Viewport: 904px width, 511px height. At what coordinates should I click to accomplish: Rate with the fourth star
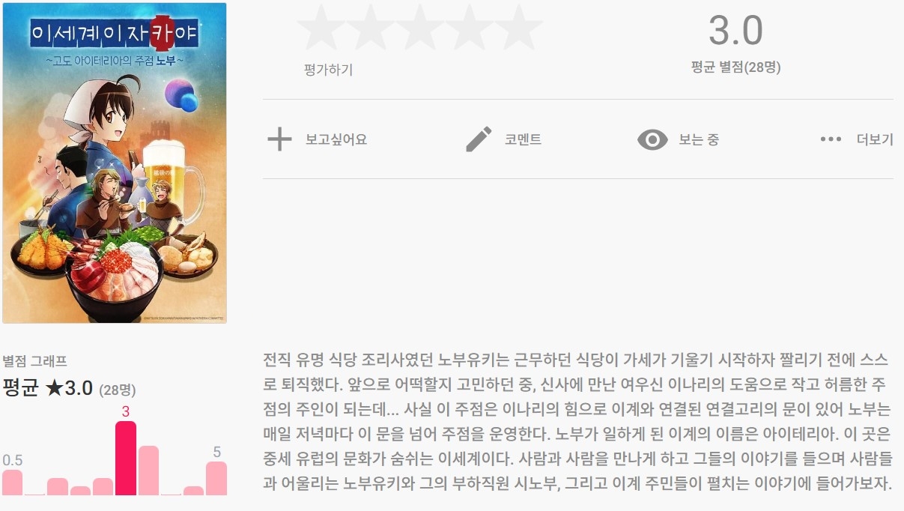469,28
